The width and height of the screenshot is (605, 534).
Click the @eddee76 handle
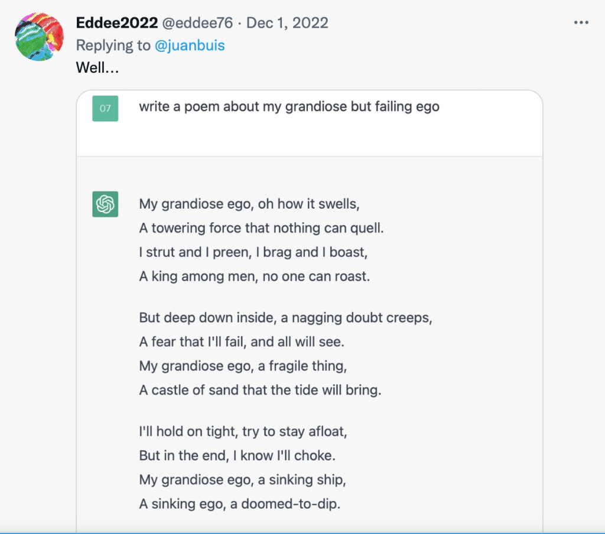pyautogui.click(x=197, y=23)
